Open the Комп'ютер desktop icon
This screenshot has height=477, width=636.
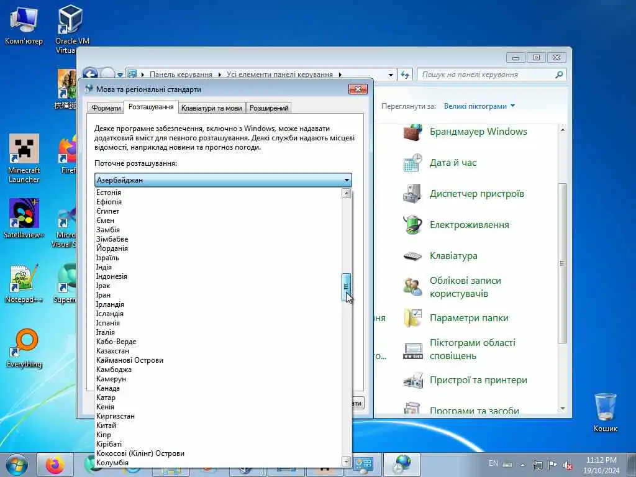point(23,25)
